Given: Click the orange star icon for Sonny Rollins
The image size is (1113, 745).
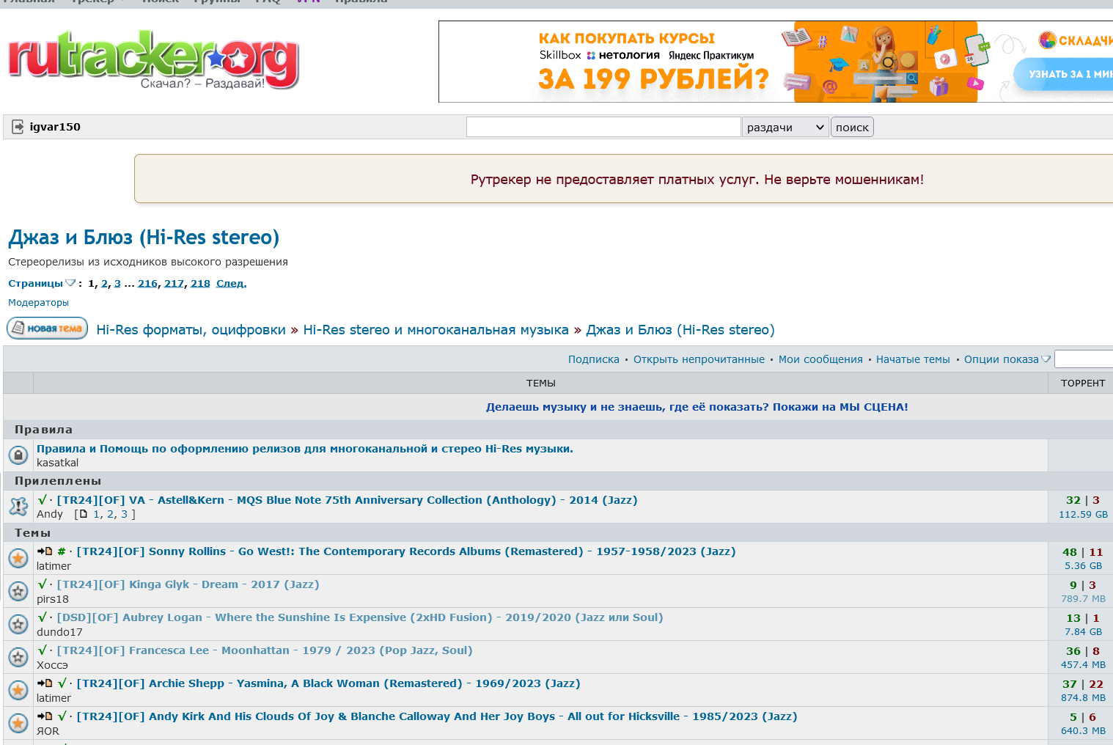Looking at the screenshot, I should [18, 558].
